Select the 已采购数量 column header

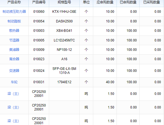pyautogui.click(x=152, y=2)
